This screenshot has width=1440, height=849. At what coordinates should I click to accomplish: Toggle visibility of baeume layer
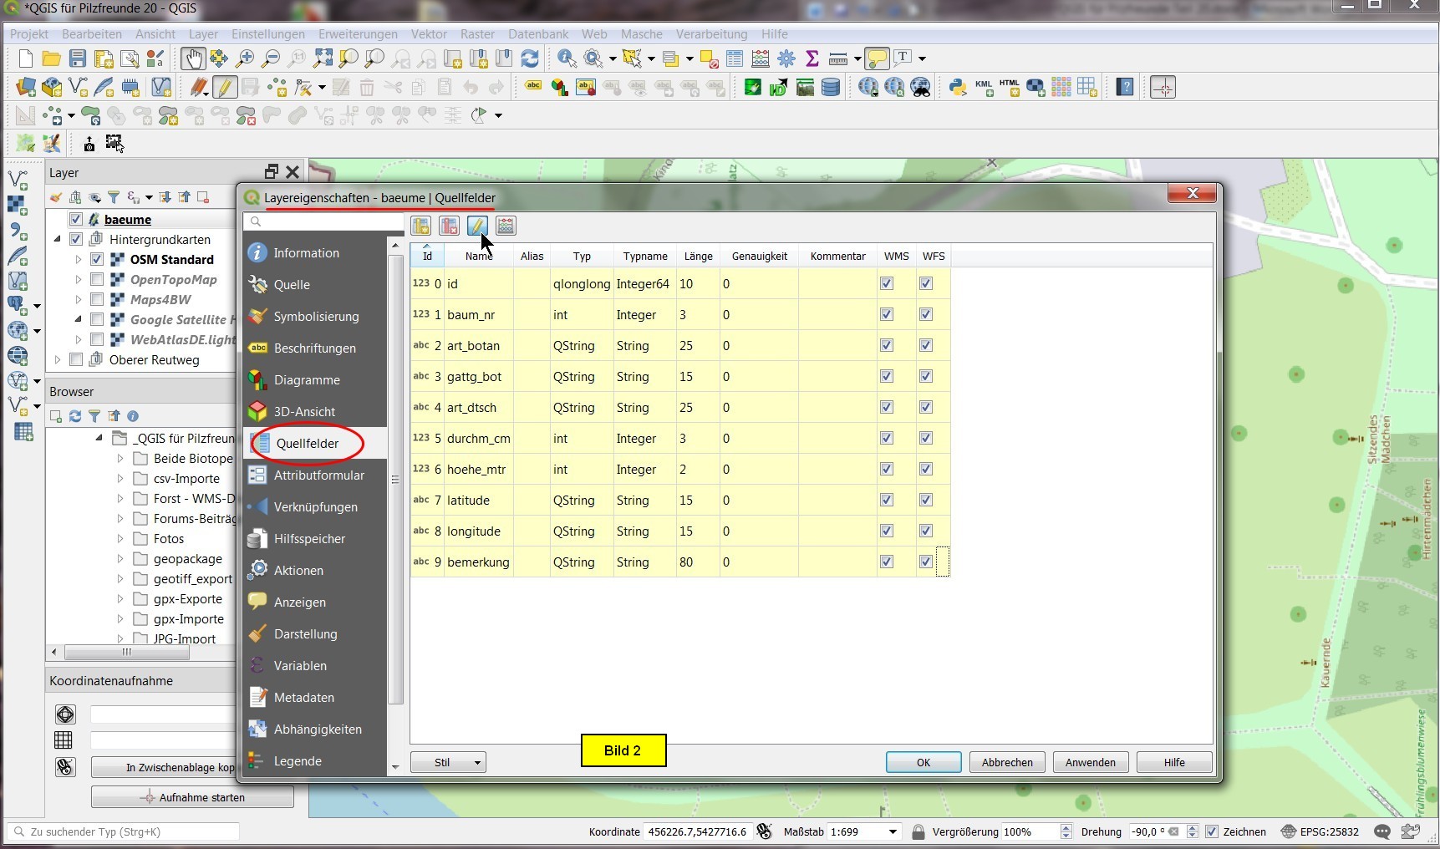76,220
